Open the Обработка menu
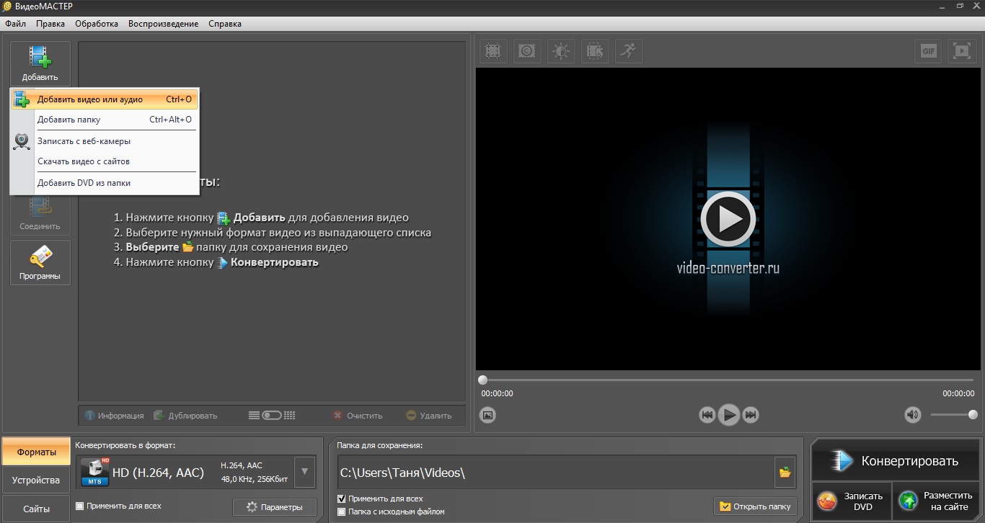Image resolution: width=985 pixels, height=523 pixels. point(97,24)
